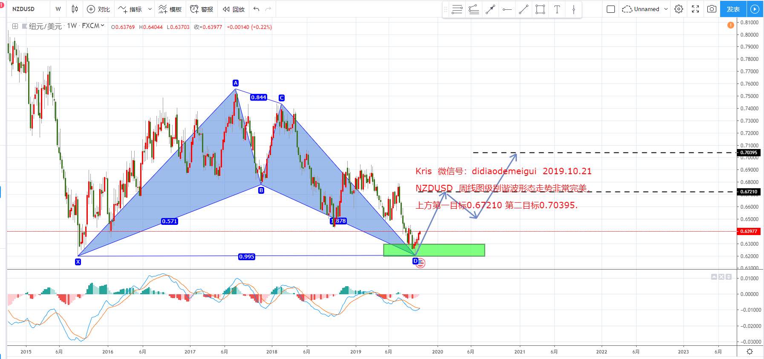Click the 2020 label on time axis
Screen dimensions: 764x359
(x=438, y=352)
